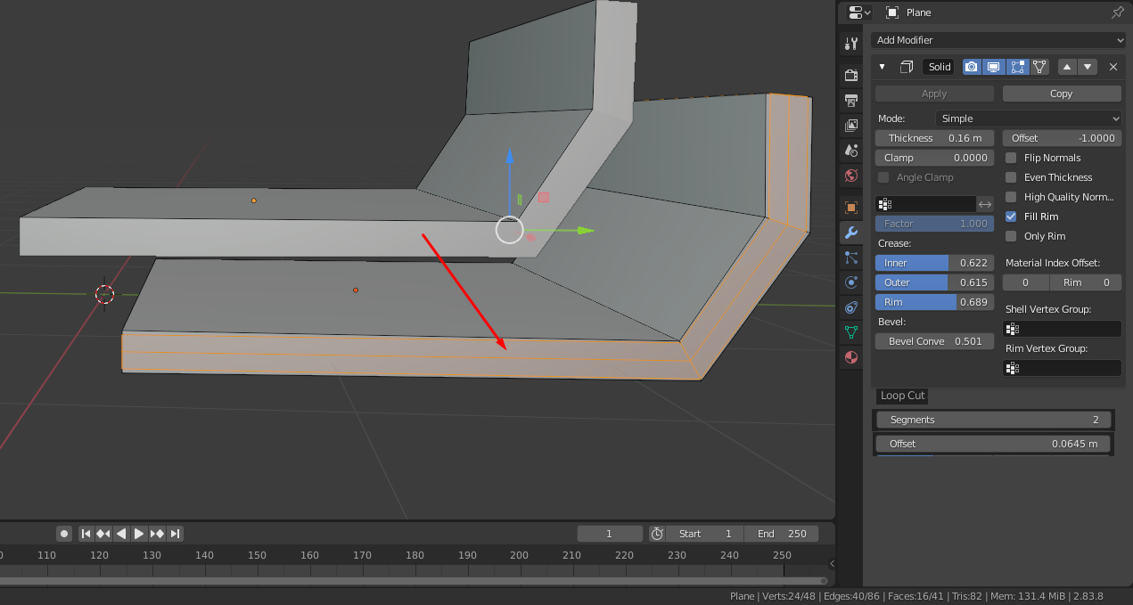Image resolution: width=1133 pixels, height=605 pixels.
Task: Collapse the timeline side region arrow
Action: click(x=832, y=563)
